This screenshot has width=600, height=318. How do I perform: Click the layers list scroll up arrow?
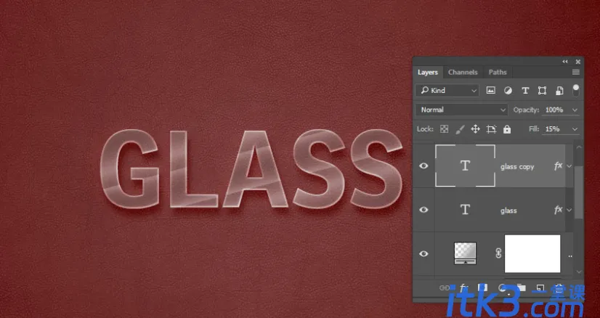[x=578, y=147]
